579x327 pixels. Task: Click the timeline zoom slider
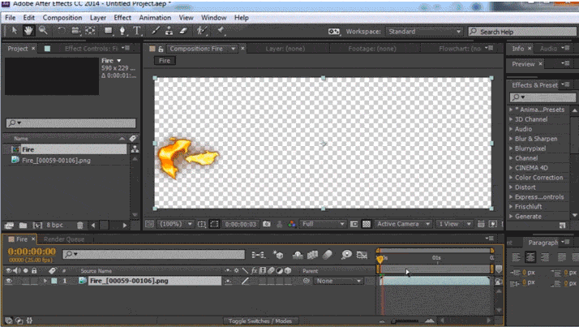405,321
